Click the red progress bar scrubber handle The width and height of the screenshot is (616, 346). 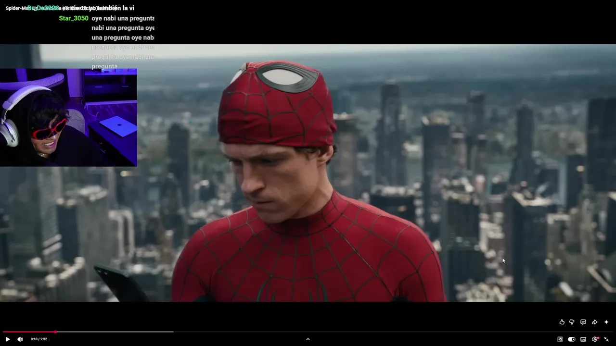[55, 332]
